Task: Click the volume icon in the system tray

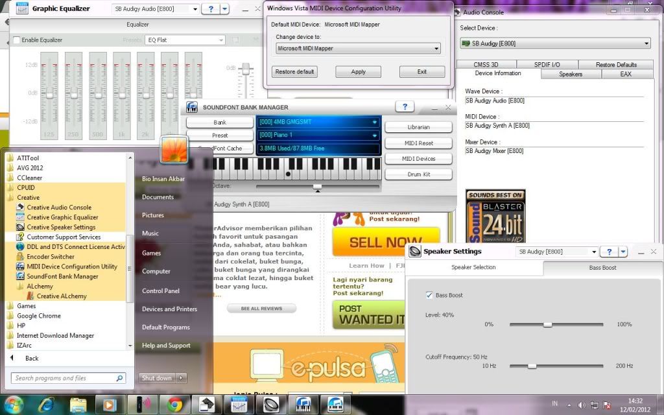Action: point(582,405)
